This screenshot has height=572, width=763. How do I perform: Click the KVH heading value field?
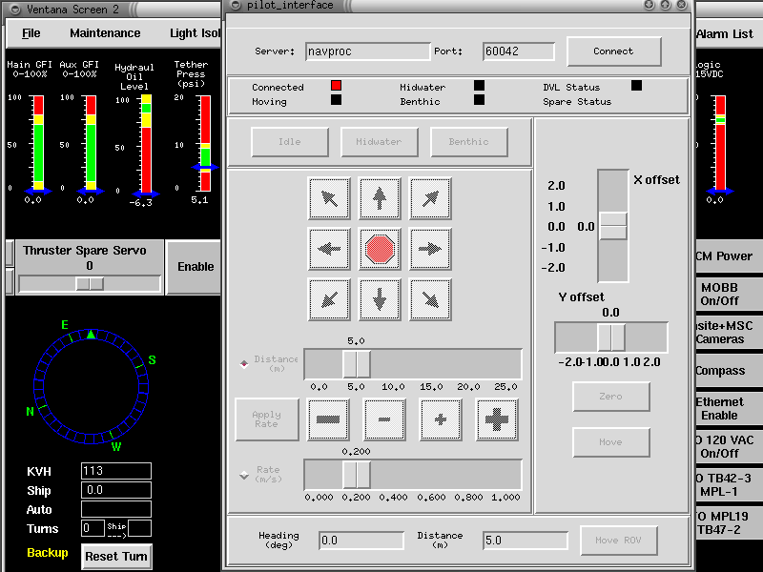click(116, 471)
